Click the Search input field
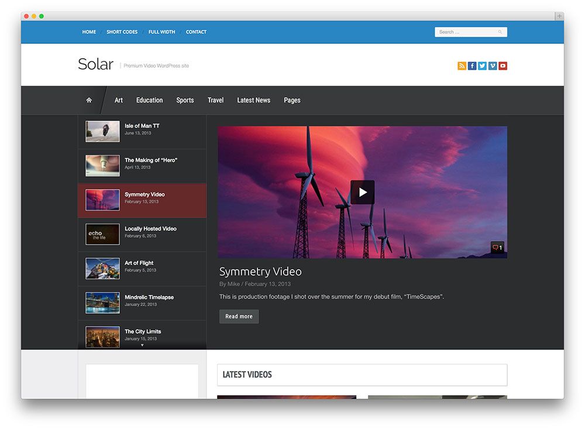Image resolution: width=585 pixels, height=429 pixels. tap(471, 32)
